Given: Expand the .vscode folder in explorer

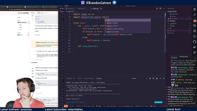Looking at the screenshot, I should pos(172,26).
